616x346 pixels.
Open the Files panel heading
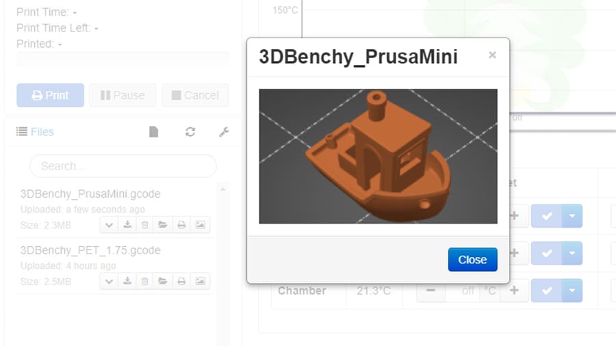coord(35,132)
